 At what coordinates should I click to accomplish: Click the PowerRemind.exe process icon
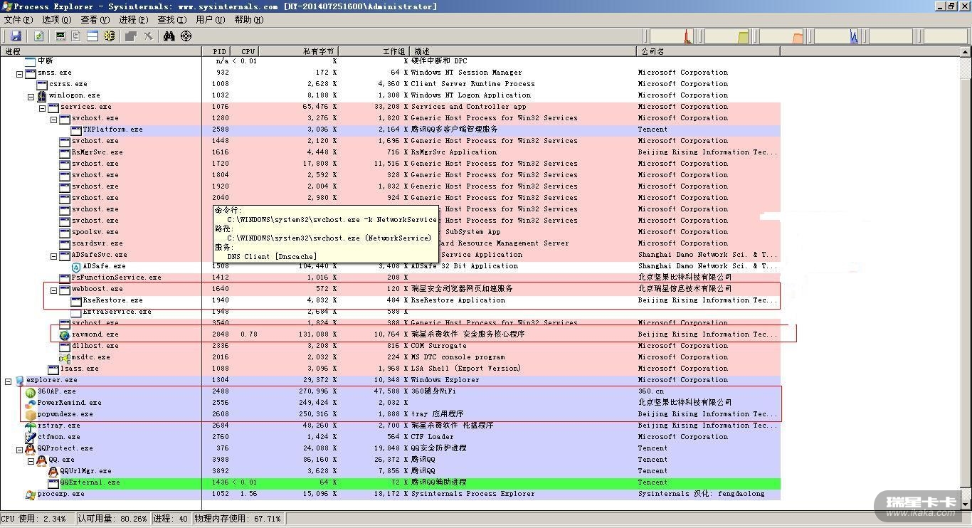tap(31, 403)
